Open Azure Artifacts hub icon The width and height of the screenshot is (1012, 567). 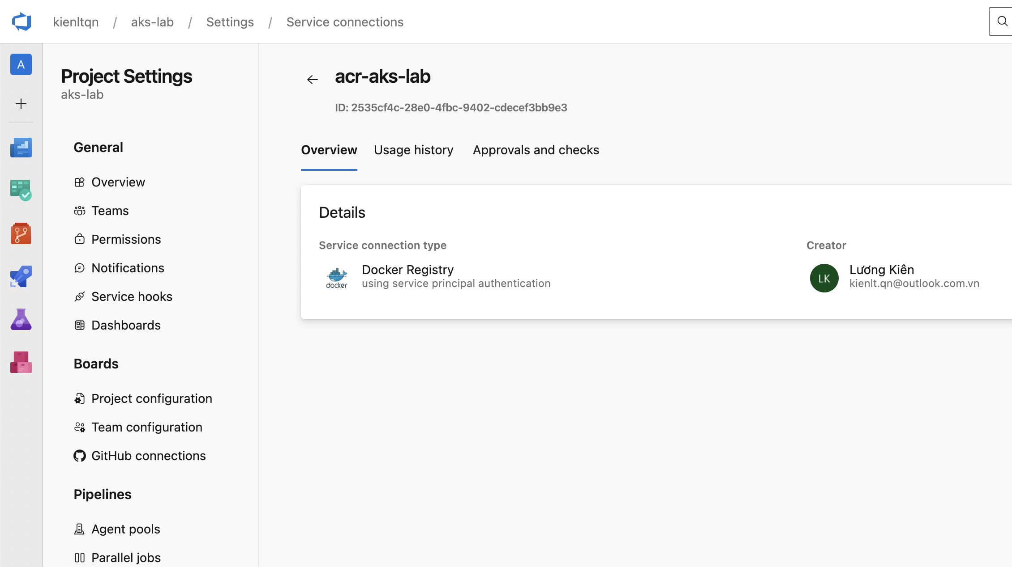tap(21, 362)
